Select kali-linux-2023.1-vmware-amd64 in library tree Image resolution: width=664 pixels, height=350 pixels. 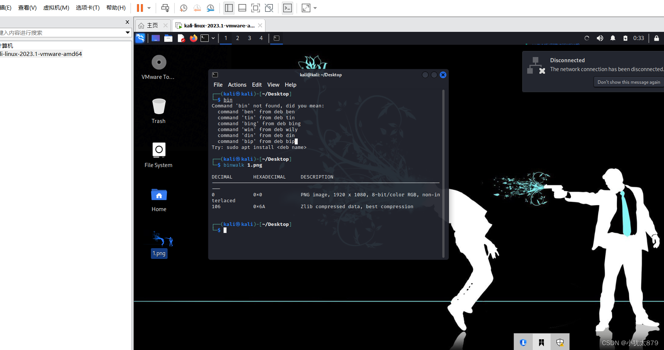click(41, 54)
